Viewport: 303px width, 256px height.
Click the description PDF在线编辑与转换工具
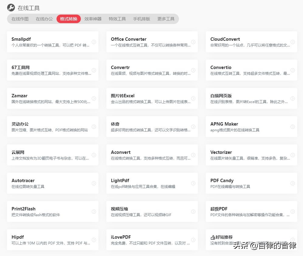tap(230, 186)
